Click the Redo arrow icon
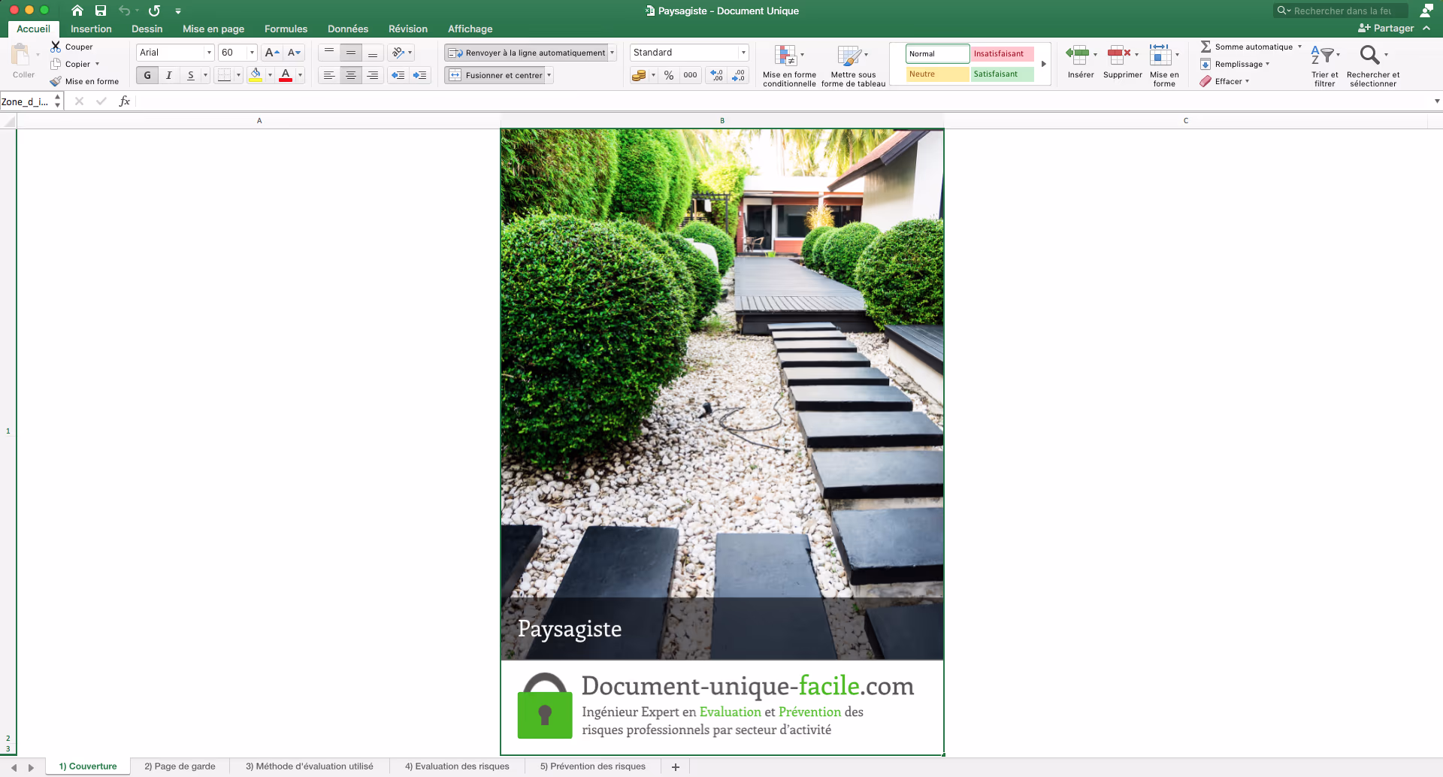This screenshot has width=1443, height=777. coord(154,11)
